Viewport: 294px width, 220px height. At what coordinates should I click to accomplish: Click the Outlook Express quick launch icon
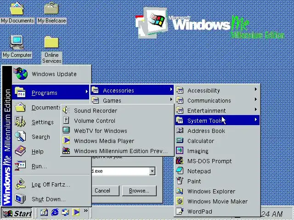pos(65,212)
